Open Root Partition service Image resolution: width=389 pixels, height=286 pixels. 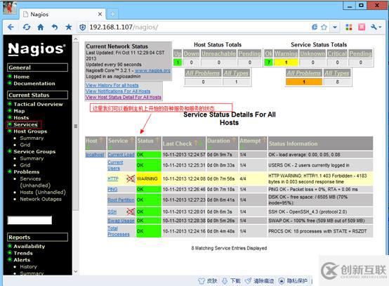click(x=121, y=200)
